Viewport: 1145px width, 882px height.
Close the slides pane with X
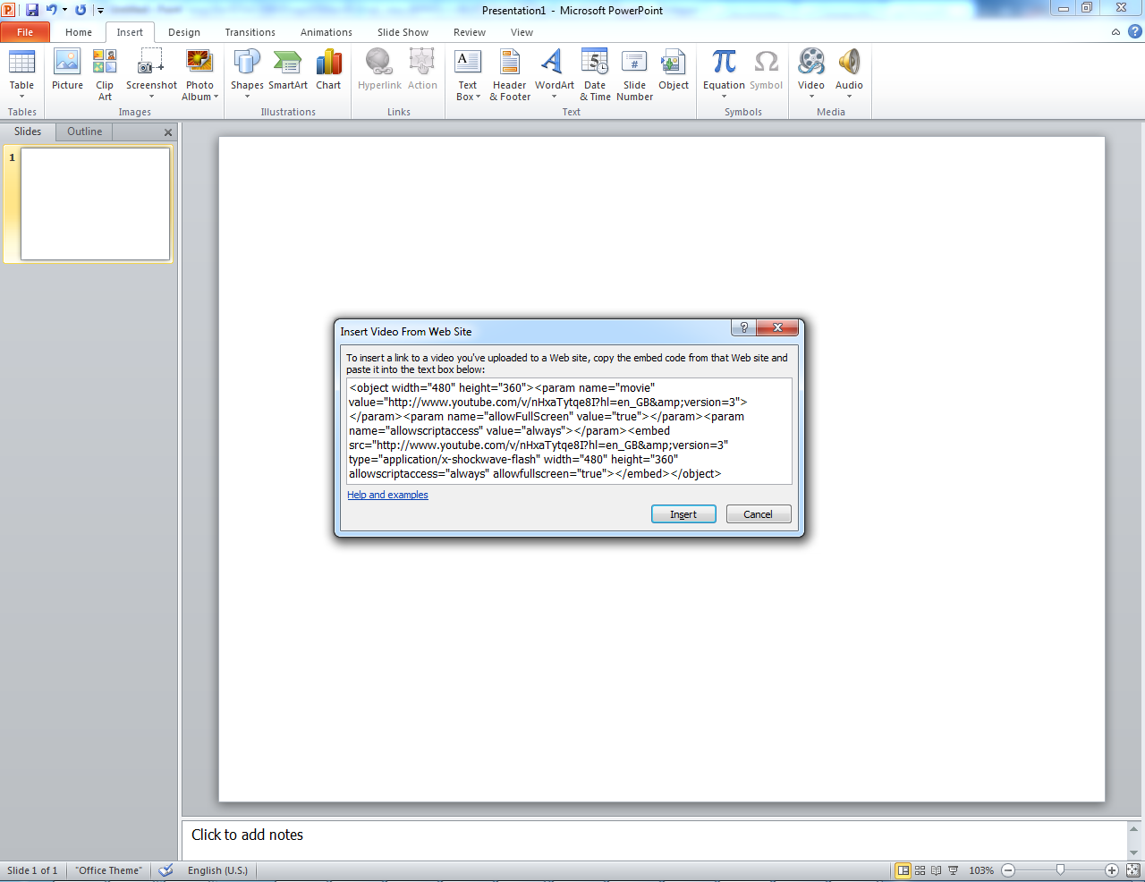[x=167, y=132]
